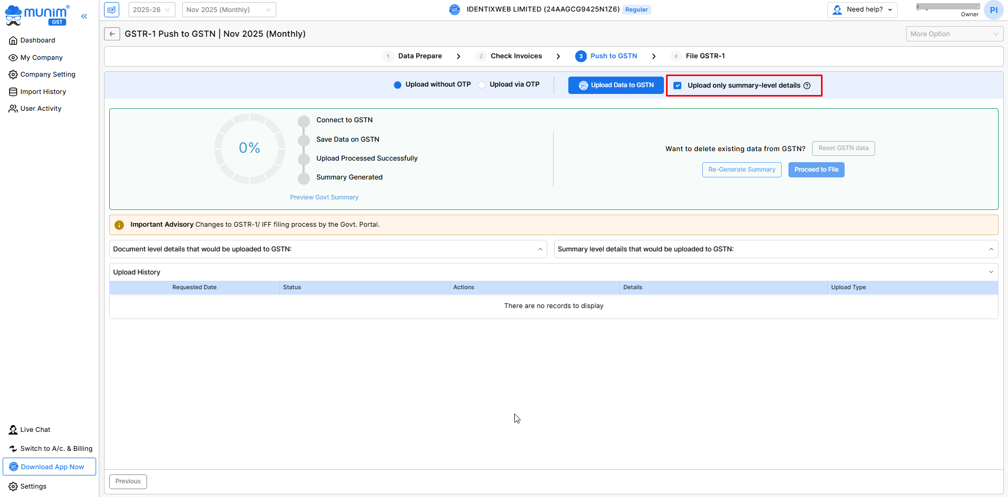Viewport: 1008px width, 497px height.
Task: Expand the More Option dropdown
Action: tap(954, 34)
